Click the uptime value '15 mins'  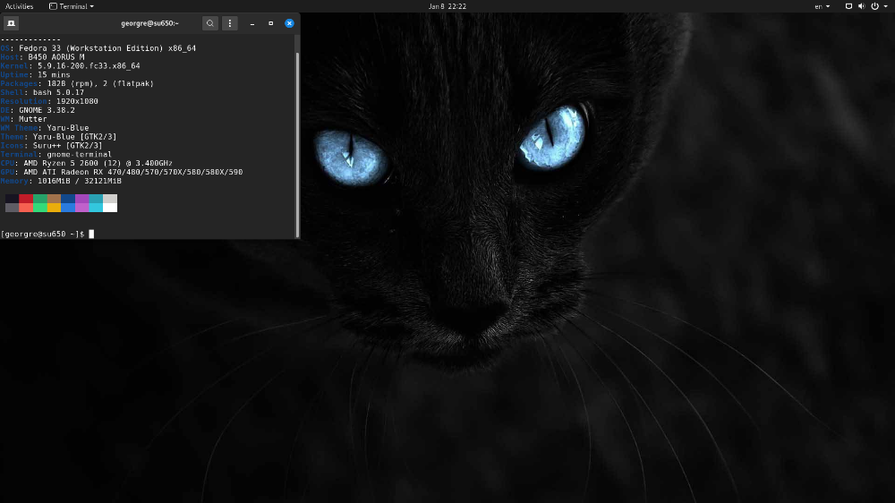[x=54, y=75]
